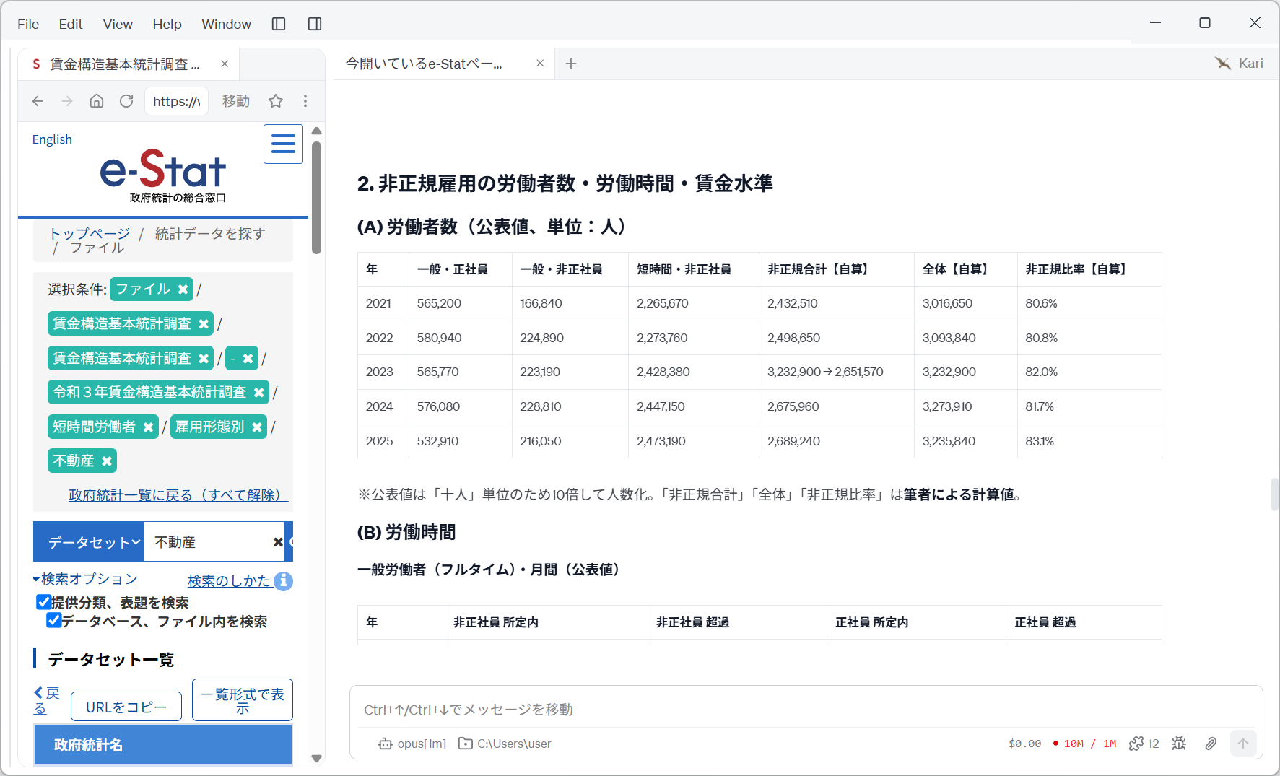
Task: Open the e-Stat hamburger menu
Action: pos(283,144)
